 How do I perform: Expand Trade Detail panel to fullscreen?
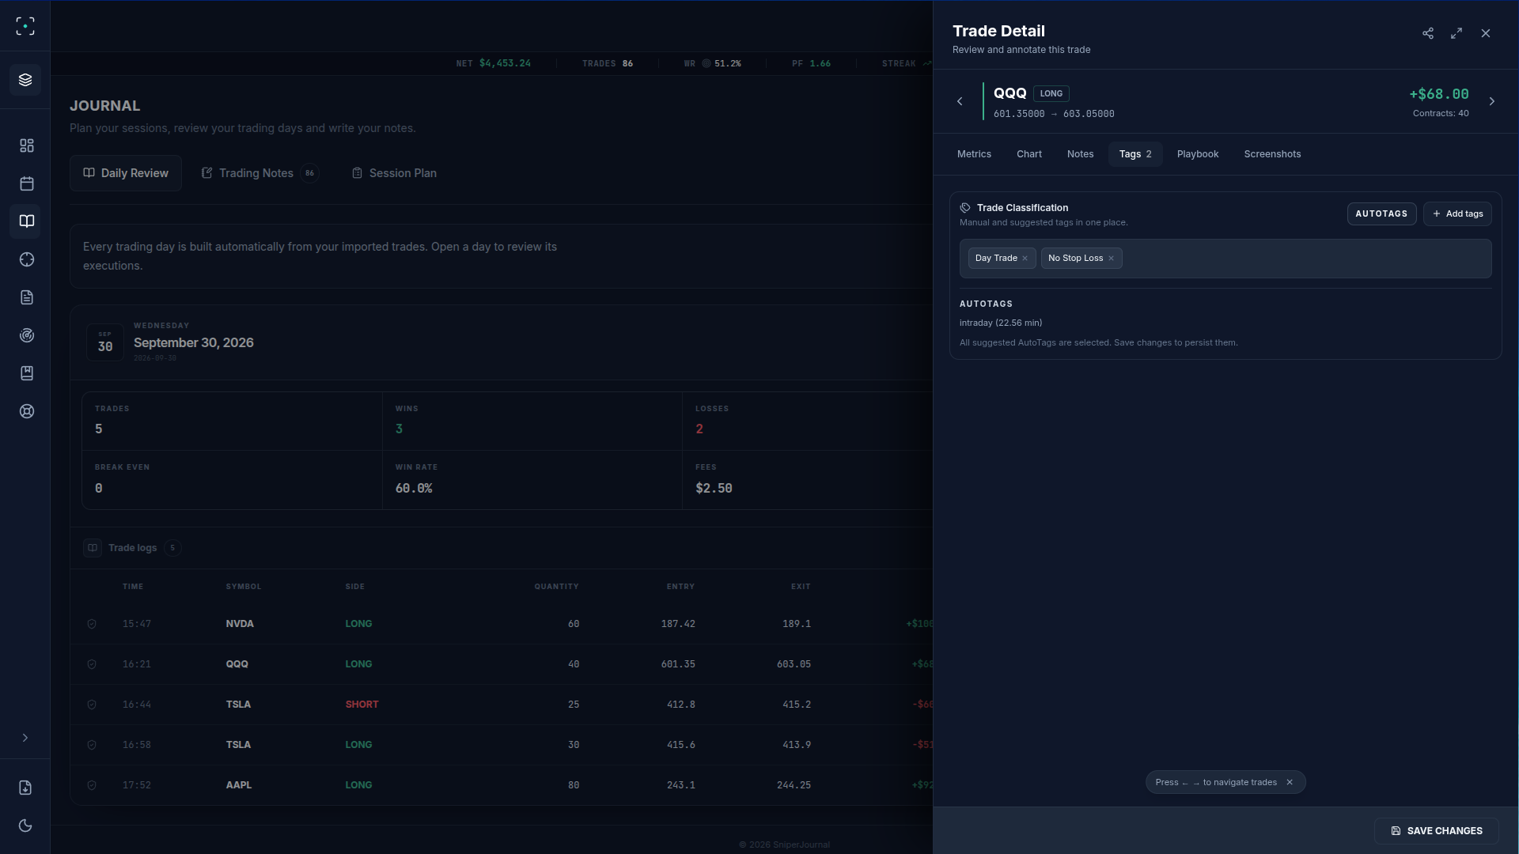tap(1456, 33)
